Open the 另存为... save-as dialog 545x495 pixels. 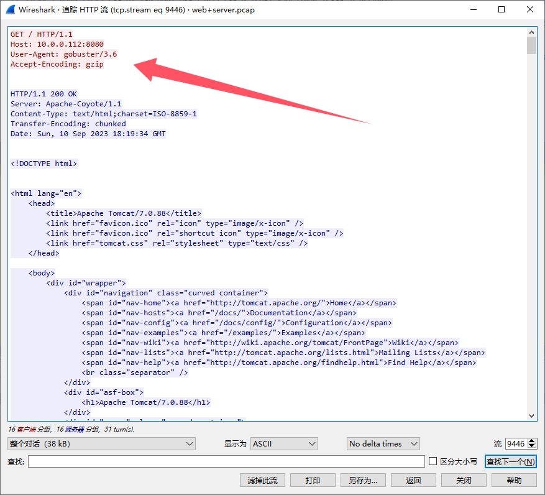363,480
